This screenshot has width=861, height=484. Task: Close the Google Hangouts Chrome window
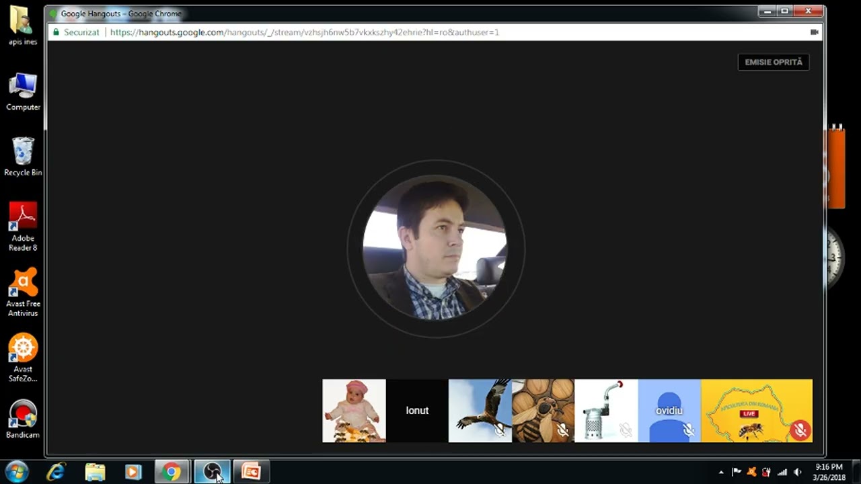pyautogui.click(x=809, y=11)
